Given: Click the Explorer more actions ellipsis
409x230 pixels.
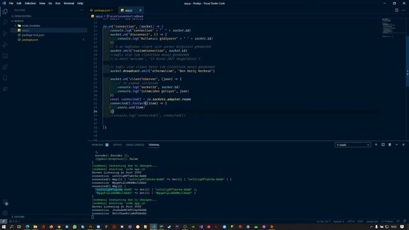Looking at the screenshot, I should 82,10.
